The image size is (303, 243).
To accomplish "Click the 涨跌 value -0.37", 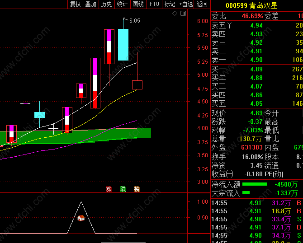I will (255, 121).
